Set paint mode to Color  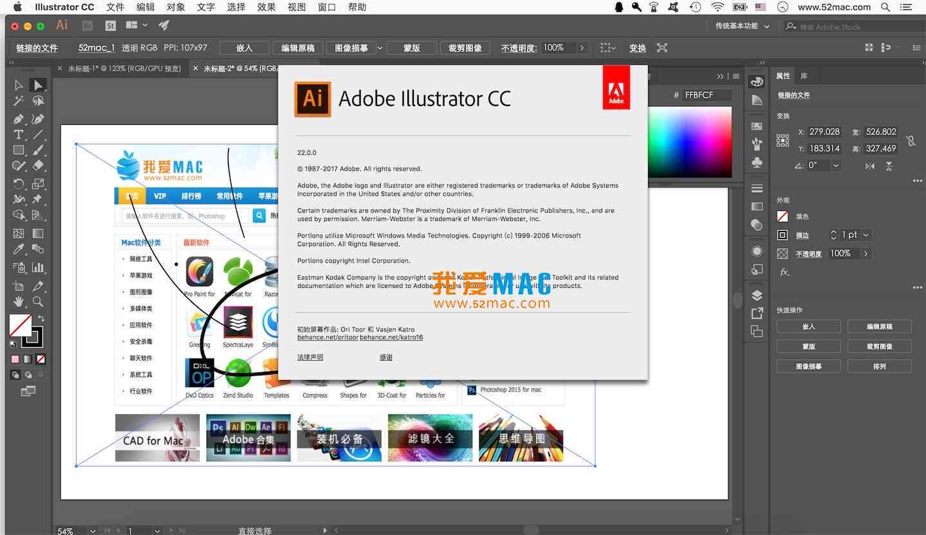(15, 359)
